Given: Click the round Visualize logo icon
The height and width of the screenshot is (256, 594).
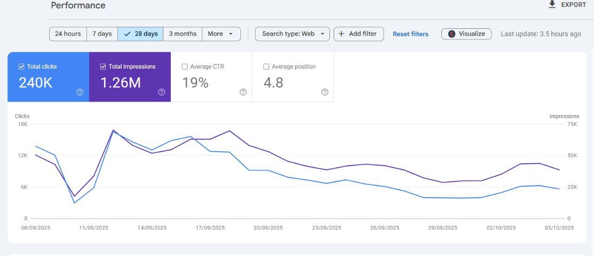Looking at the screenshot, I should [452, 34].
